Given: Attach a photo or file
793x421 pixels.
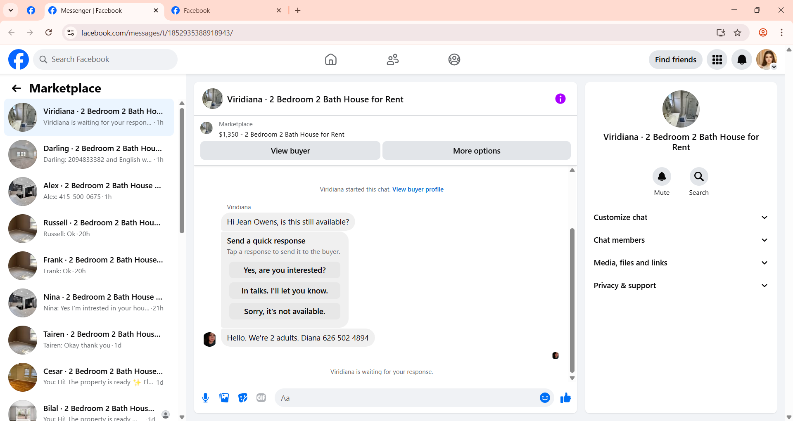Looking at the screenshot, I should 224,398.
